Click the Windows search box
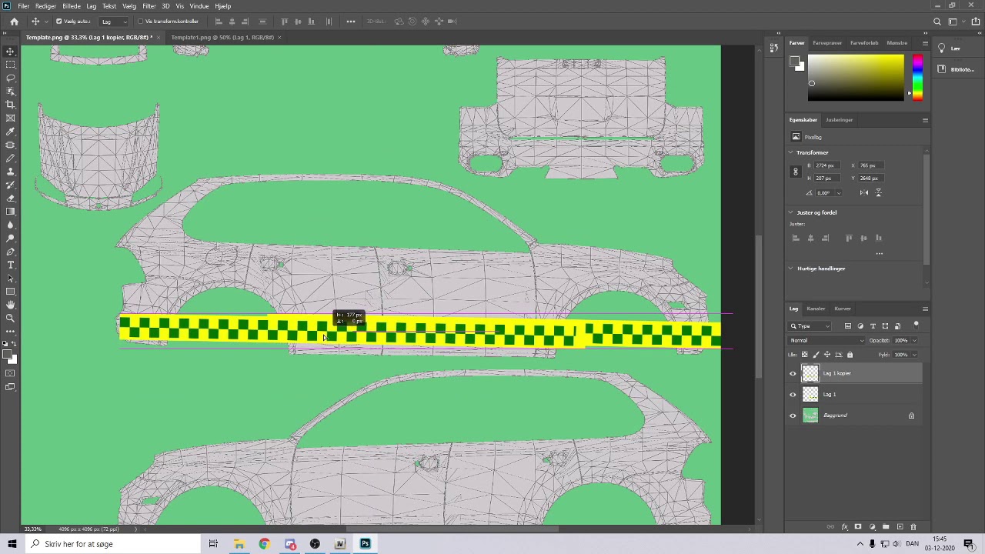The height and width of the screenshot is (554, 985). pyautogui.click(x=112, y=544)
